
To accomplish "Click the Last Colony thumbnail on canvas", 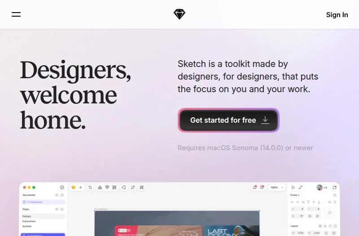I will click(x=232, y=231).
